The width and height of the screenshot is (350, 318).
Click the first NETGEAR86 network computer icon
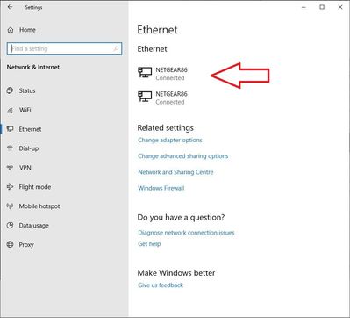(x=145, y=72)
